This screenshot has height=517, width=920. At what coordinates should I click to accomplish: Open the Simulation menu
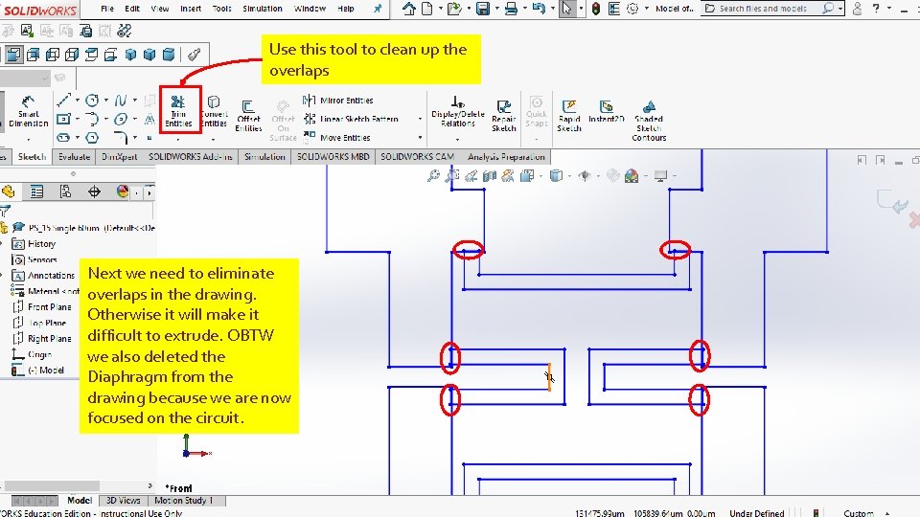(x=263, y=9)
